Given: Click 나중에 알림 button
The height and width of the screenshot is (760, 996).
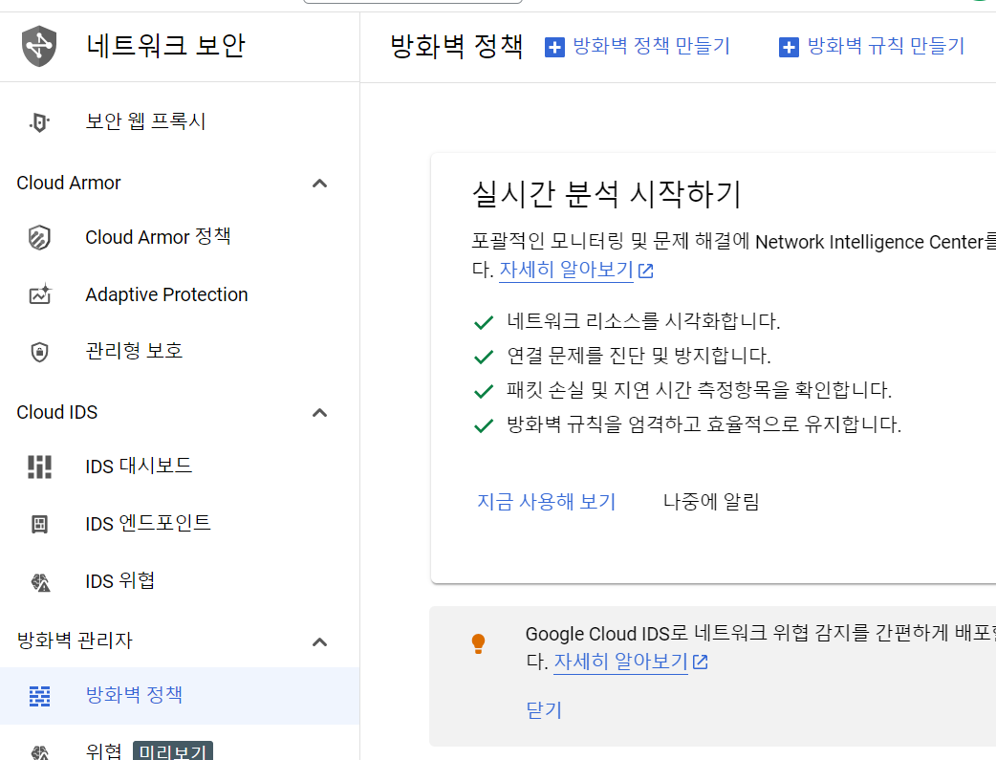Looking at the screenshot, I should [711, 502].
